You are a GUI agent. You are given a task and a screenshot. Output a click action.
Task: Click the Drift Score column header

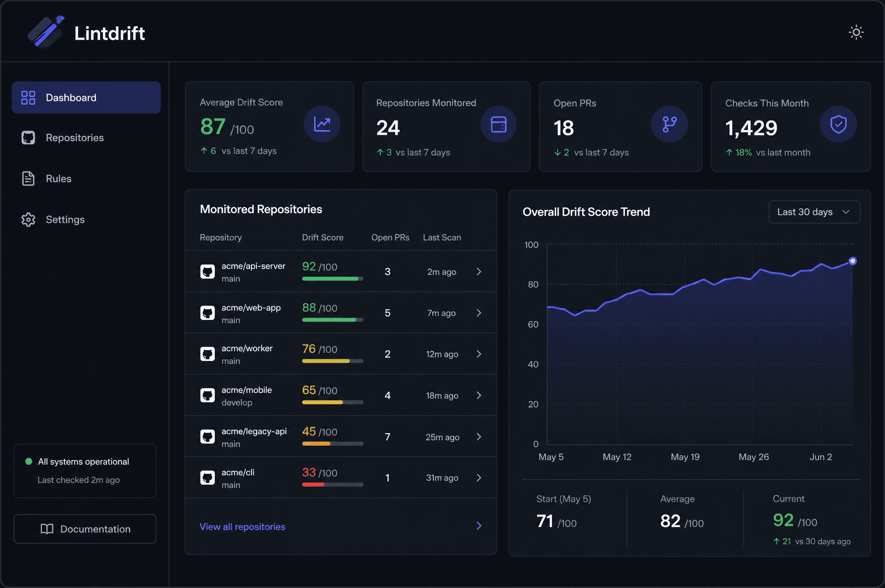(x=322, y=237)
